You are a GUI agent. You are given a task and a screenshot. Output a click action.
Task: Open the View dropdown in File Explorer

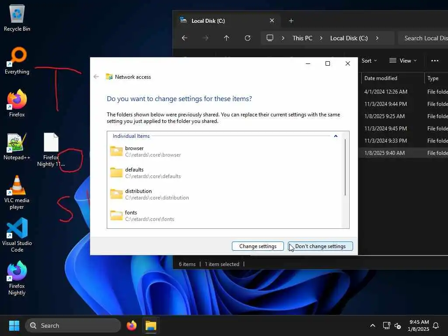click(x=403, y=60)
